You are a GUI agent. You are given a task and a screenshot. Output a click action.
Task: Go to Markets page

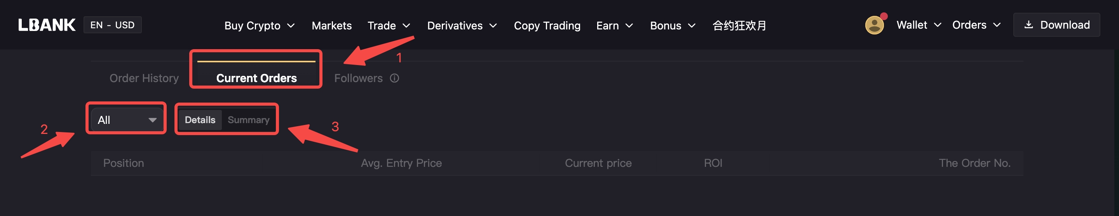pyautogui.click(x=331, y=26)
